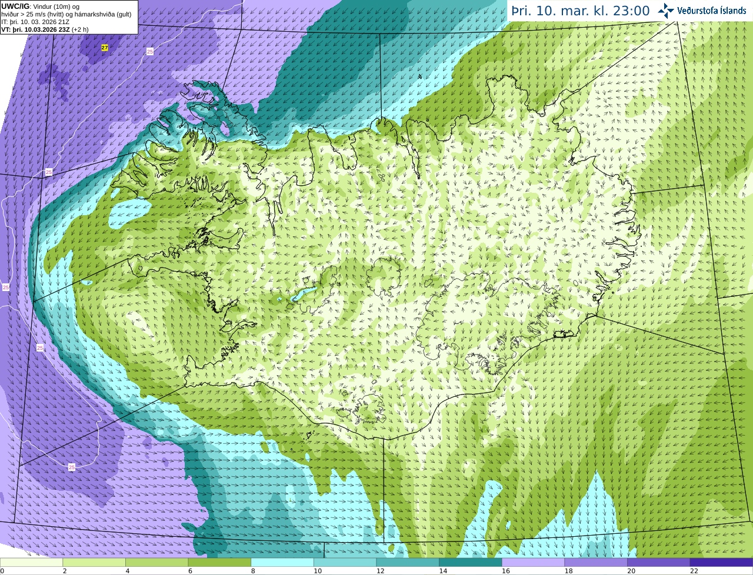Image resolution: width=753 pixels, height=575 pixels.
Task: Pick the 10–12 m/s turquoise swatch
Action: pos(345,563)
